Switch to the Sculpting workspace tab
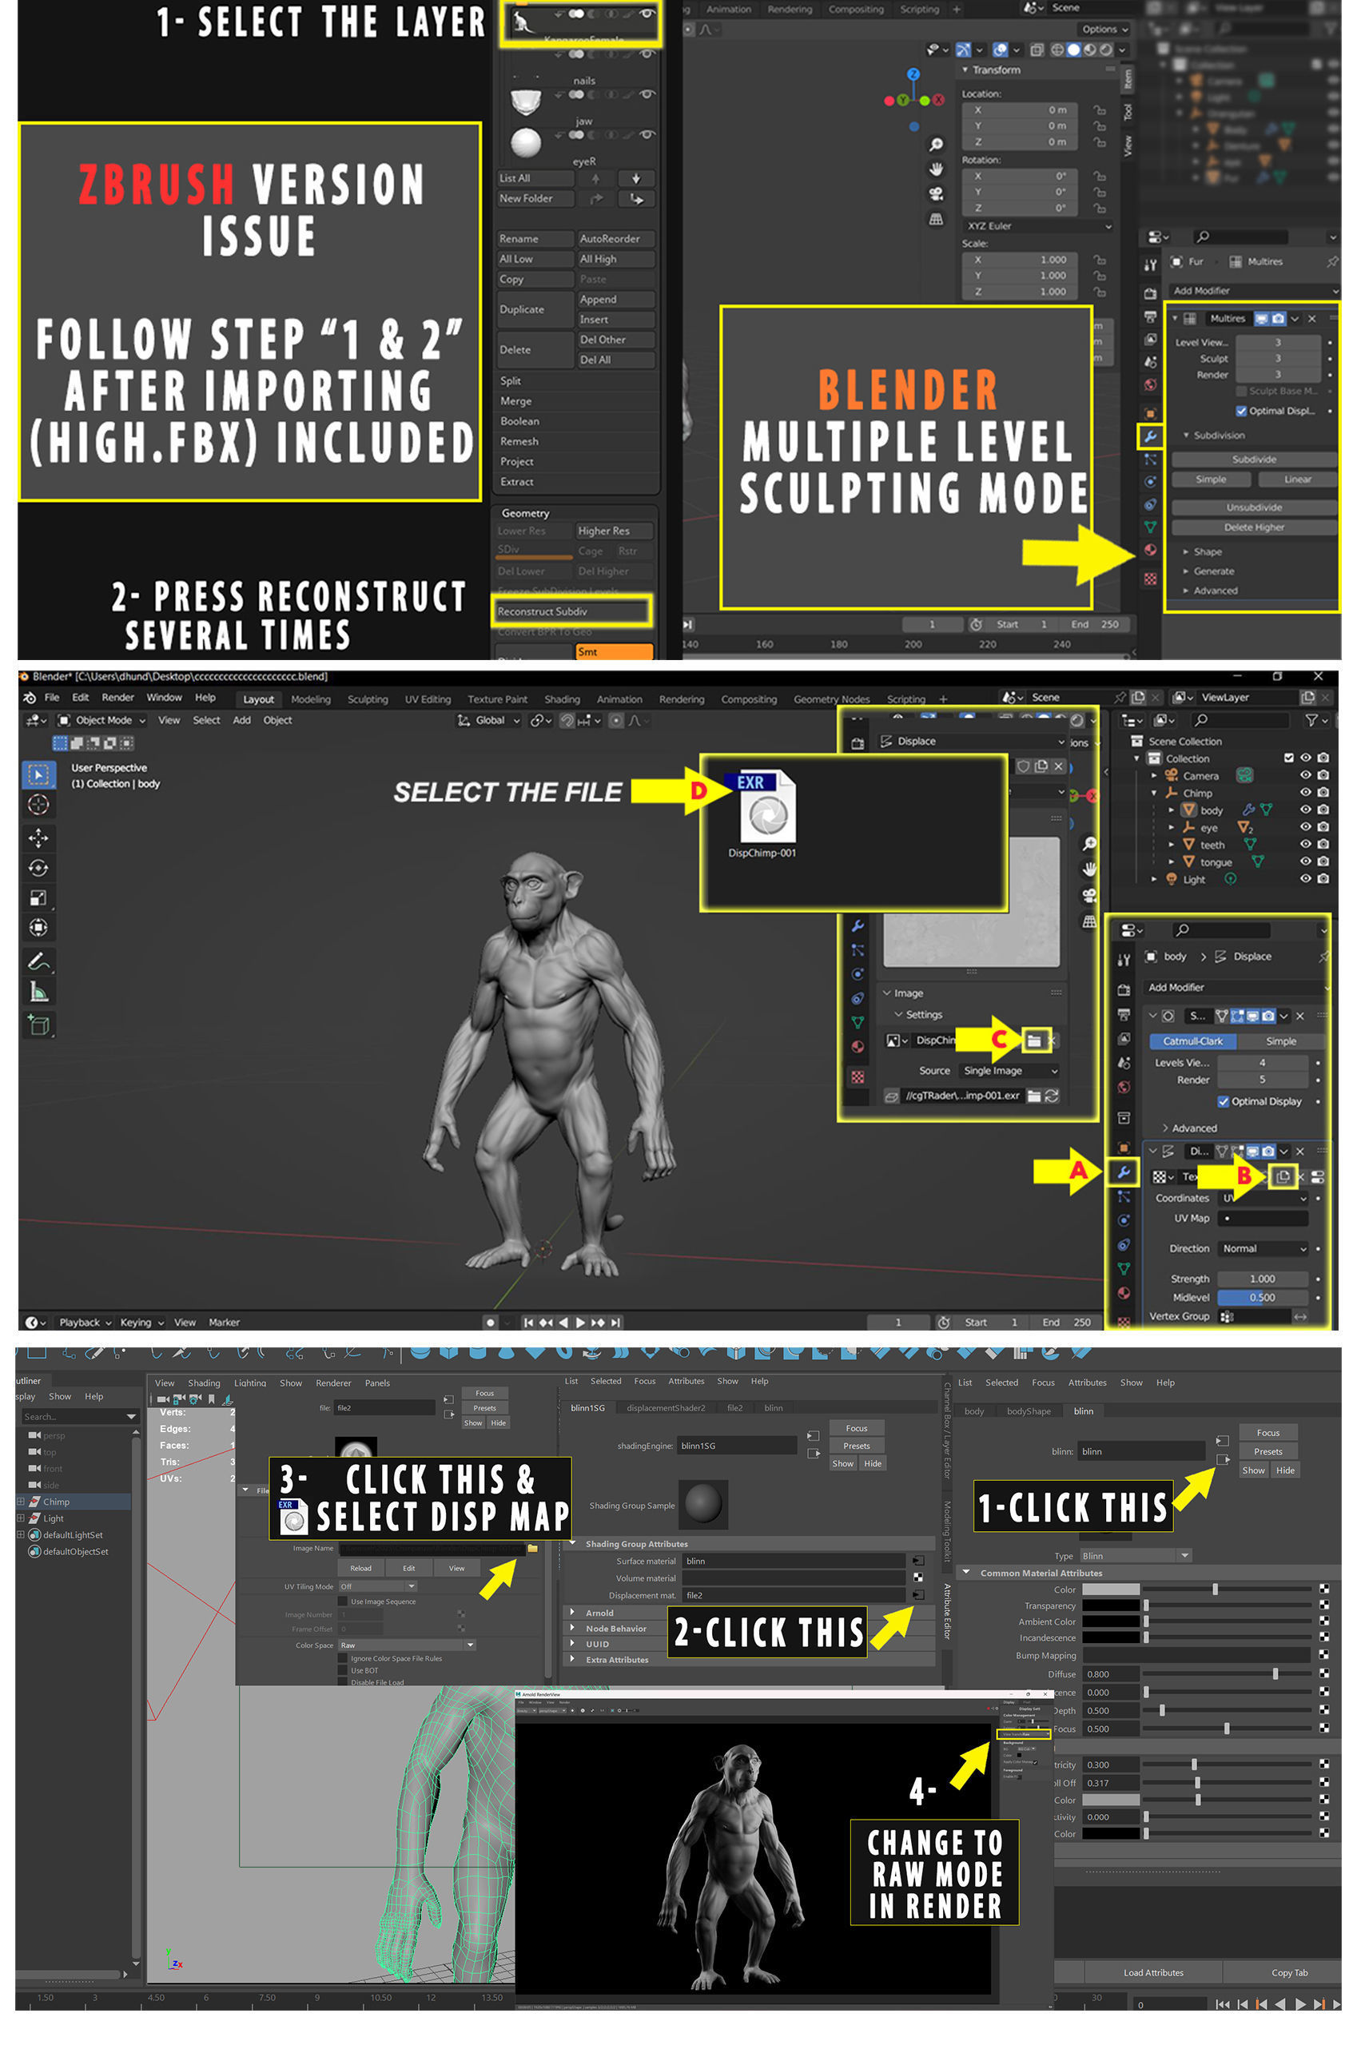Image resolution: width=1357 pixels, height=2065 pixels. [x=367, y=699]
